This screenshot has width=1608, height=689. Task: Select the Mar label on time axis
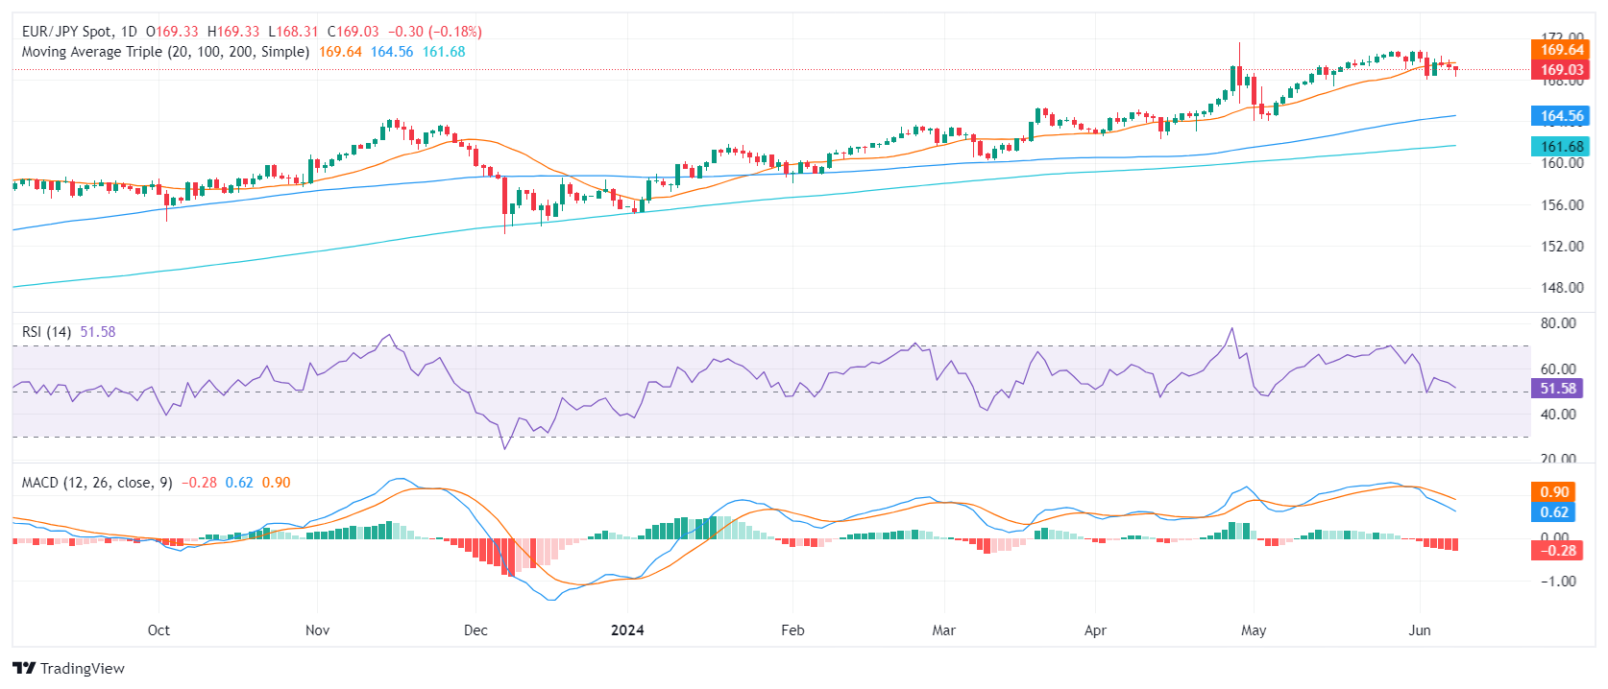[944, 630]
